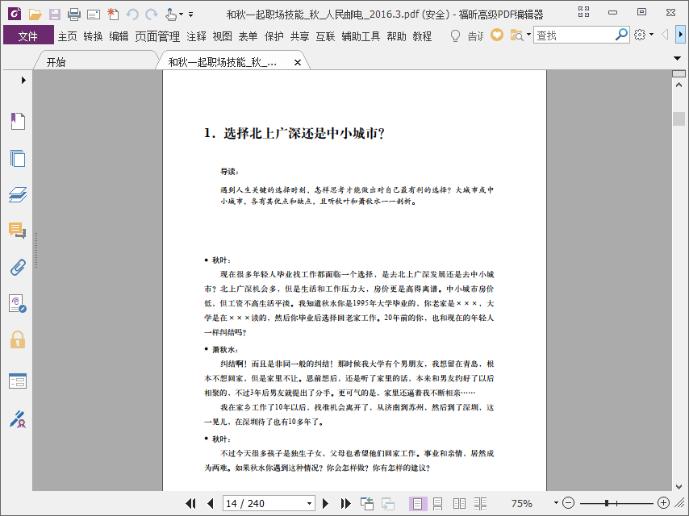Screen dimensions: 689x516
Task: Click the zoom in plus button
Action: tap(663, 503)
